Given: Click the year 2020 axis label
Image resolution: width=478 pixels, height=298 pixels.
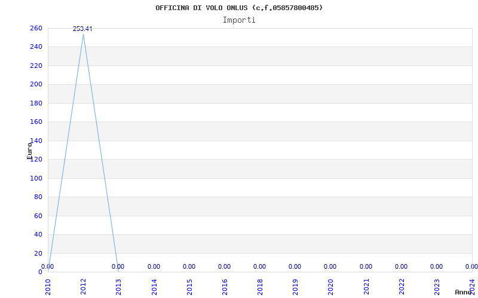Looking at the screenshot, I should click(331, 287).
